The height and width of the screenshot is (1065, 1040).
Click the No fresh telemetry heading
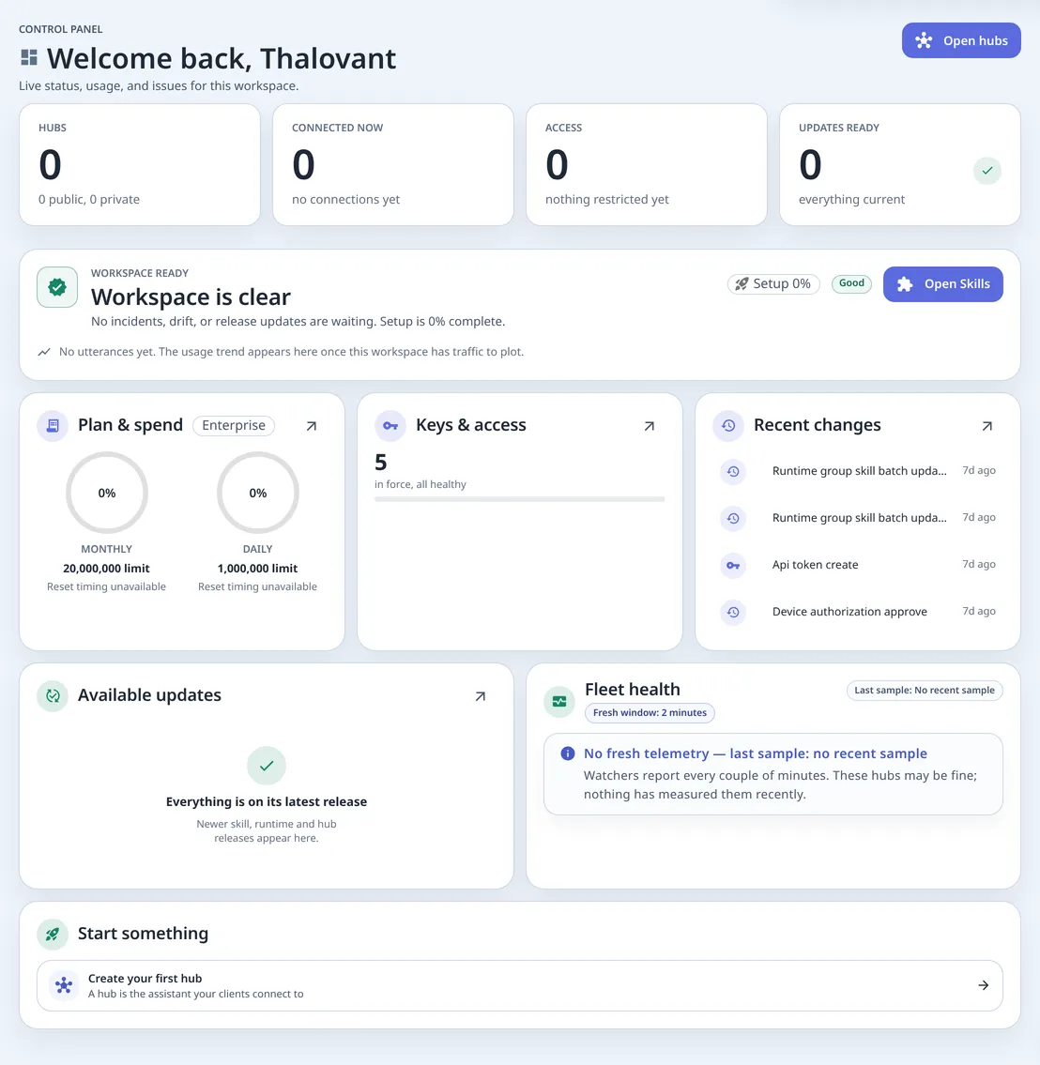(756, 753)
